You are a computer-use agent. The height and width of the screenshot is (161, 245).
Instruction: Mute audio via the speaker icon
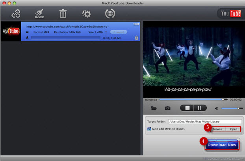click(x=216, y=108)
